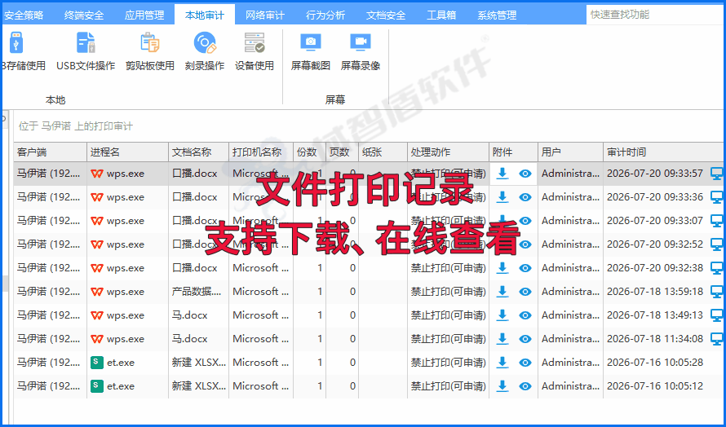Click monitor icon on 09:33:07 row
The image size is (726, 427).
pos(717,221)
